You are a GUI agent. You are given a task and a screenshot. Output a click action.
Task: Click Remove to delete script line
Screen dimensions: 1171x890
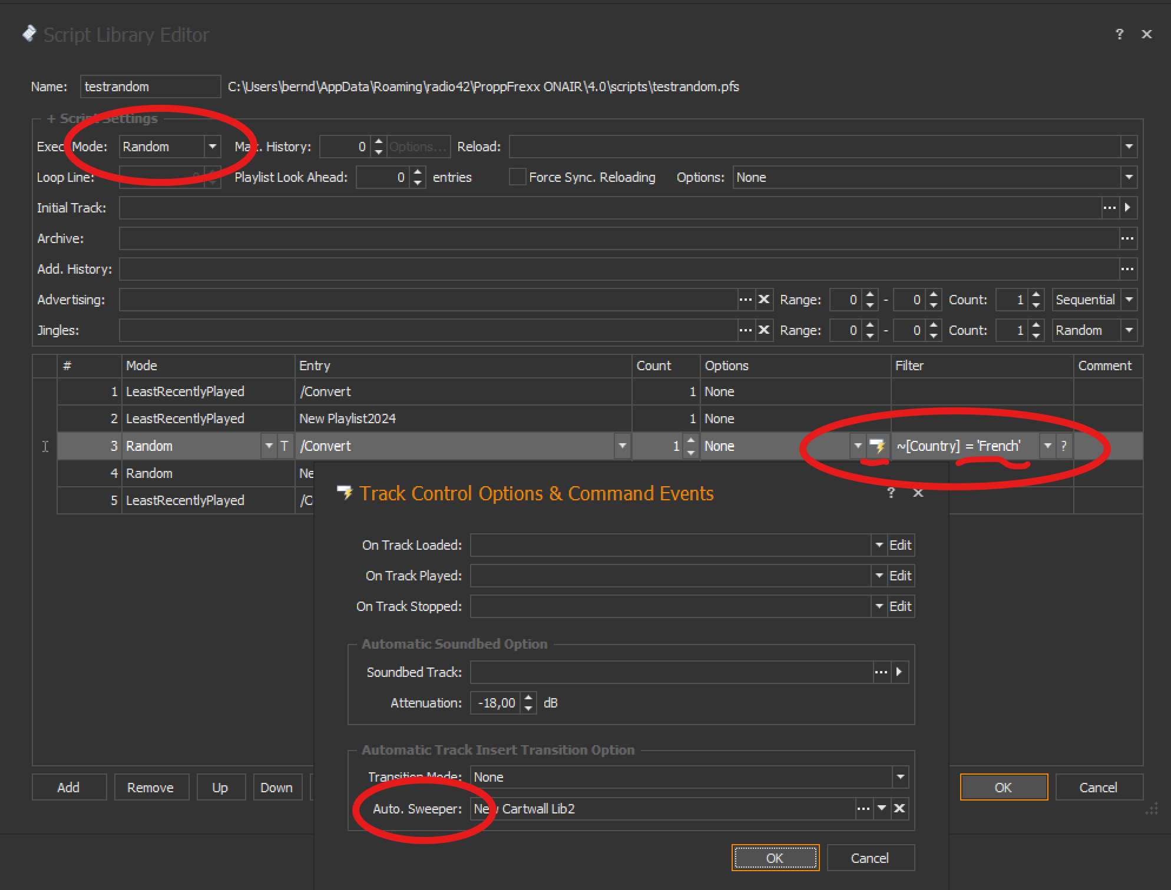(151, 788)
